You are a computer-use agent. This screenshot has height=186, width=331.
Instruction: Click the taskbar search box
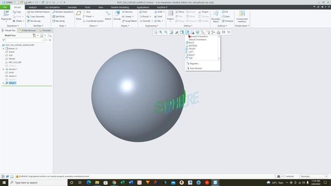coord(38,182)
